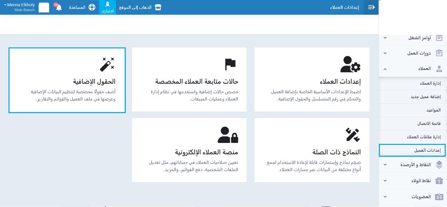The width and height of the screenshot is (447, 207).
Task: Select إضافة عميل جديد menu item
Action: pyautogui.click(x=426, y=97)
